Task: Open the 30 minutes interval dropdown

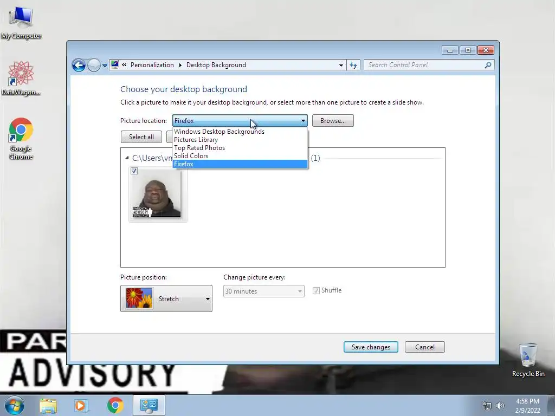Action: (x=264, y=291)
